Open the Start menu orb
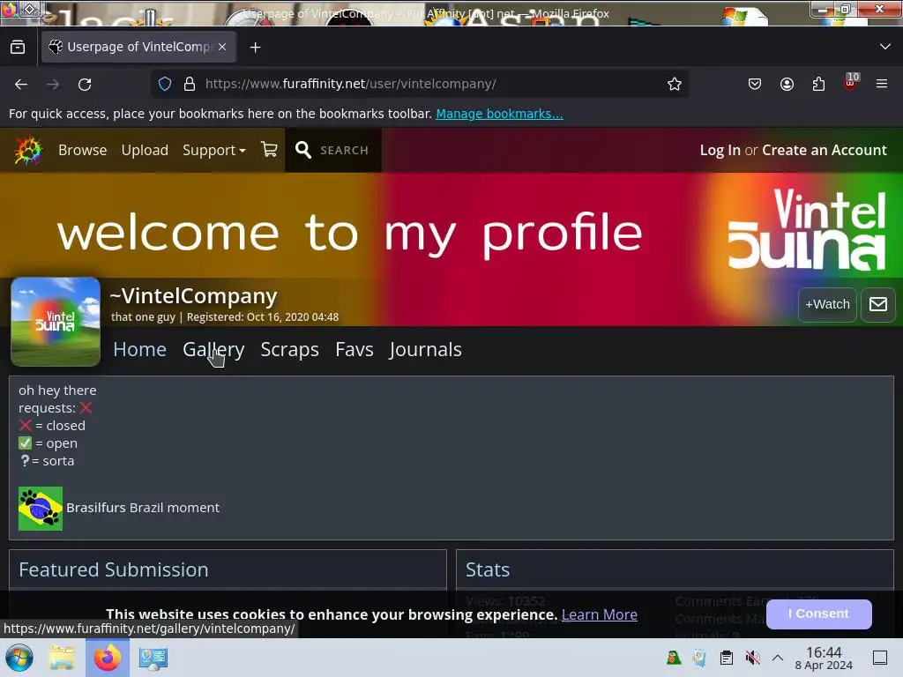Screen dimensions: 903x677 (19, 658)
